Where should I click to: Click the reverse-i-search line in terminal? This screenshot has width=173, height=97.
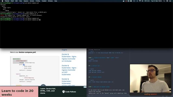[x=24, y=12]
